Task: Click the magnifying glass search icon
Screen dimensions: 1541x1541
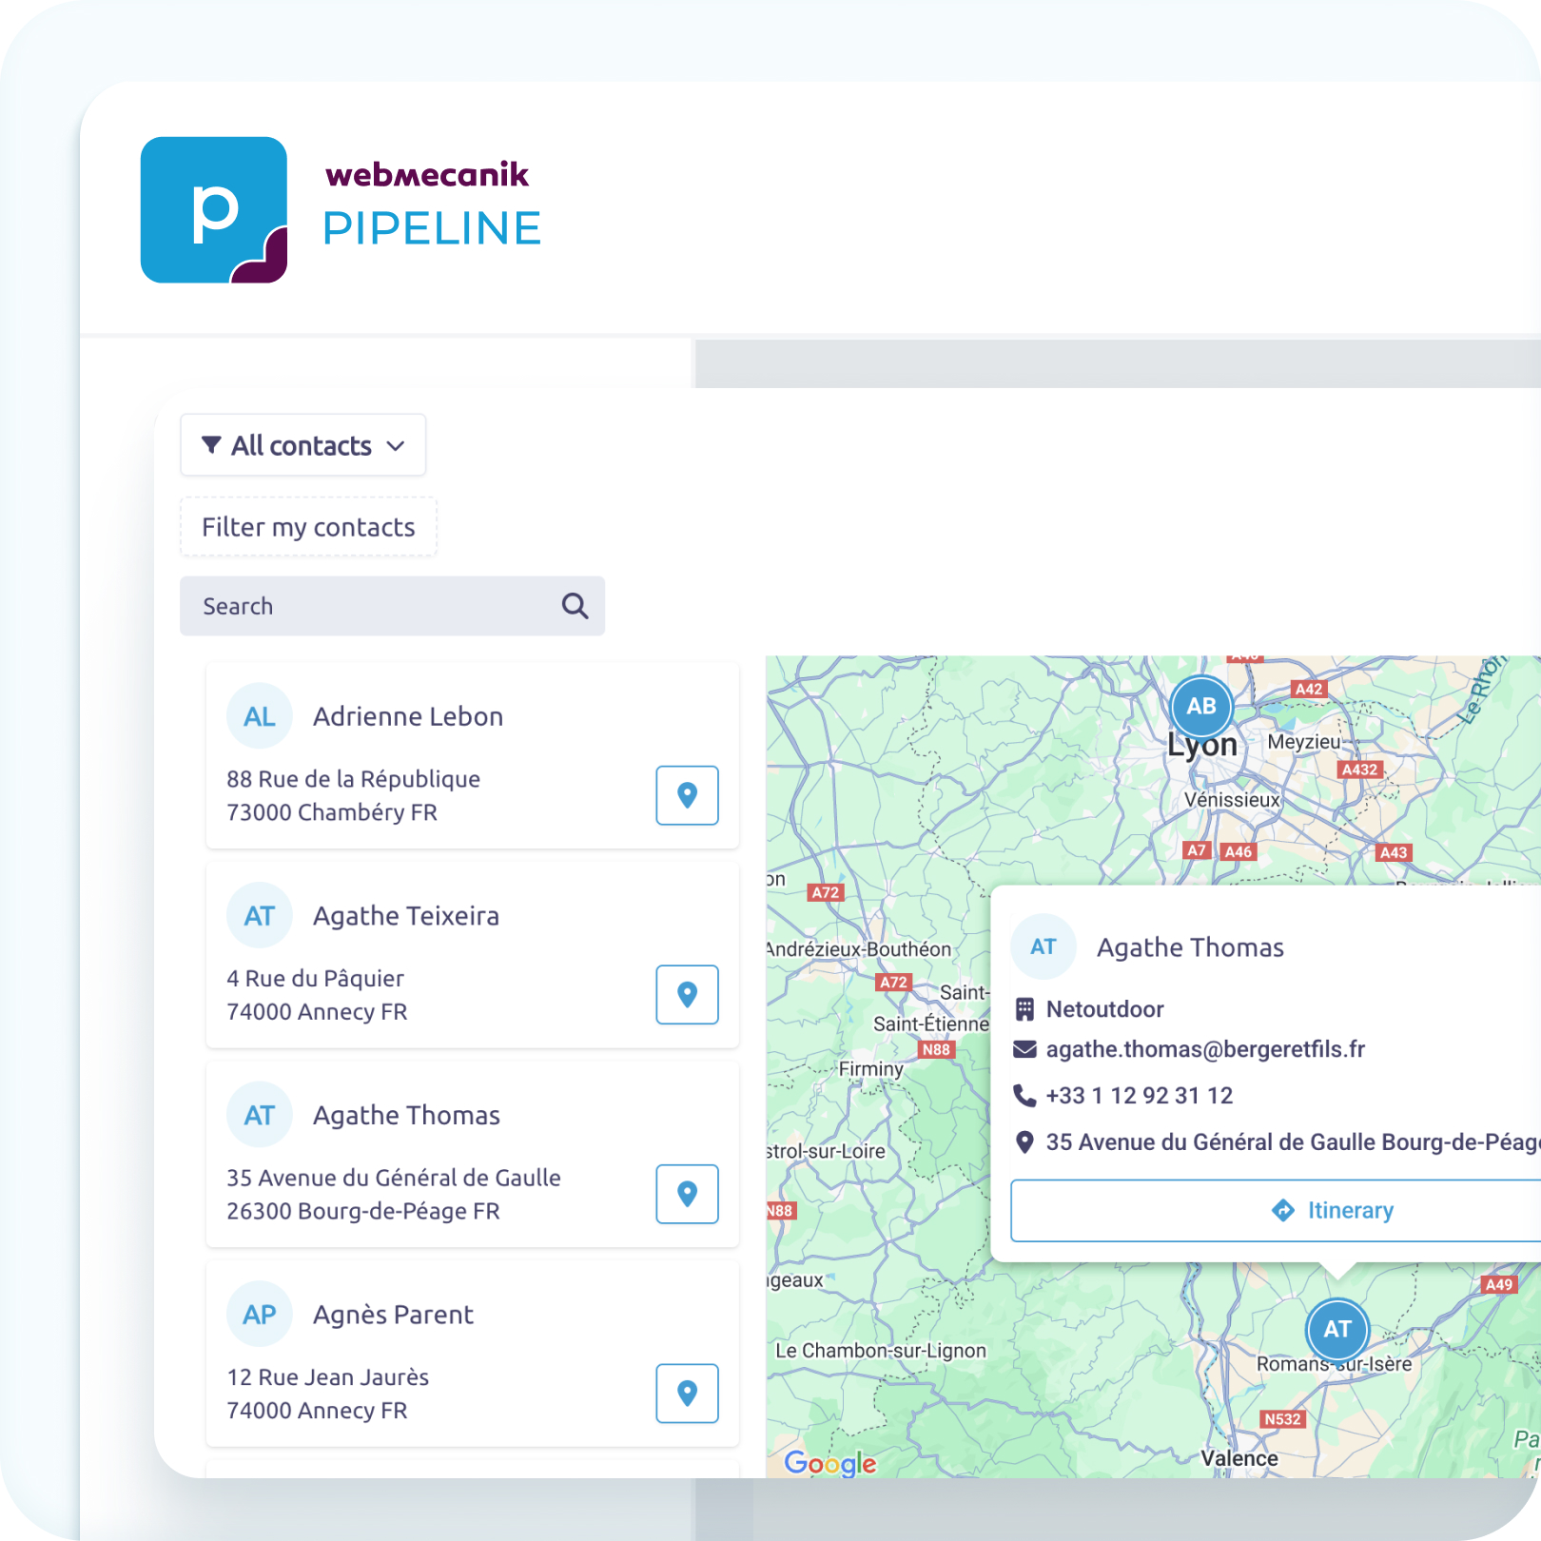Action: 575,606
